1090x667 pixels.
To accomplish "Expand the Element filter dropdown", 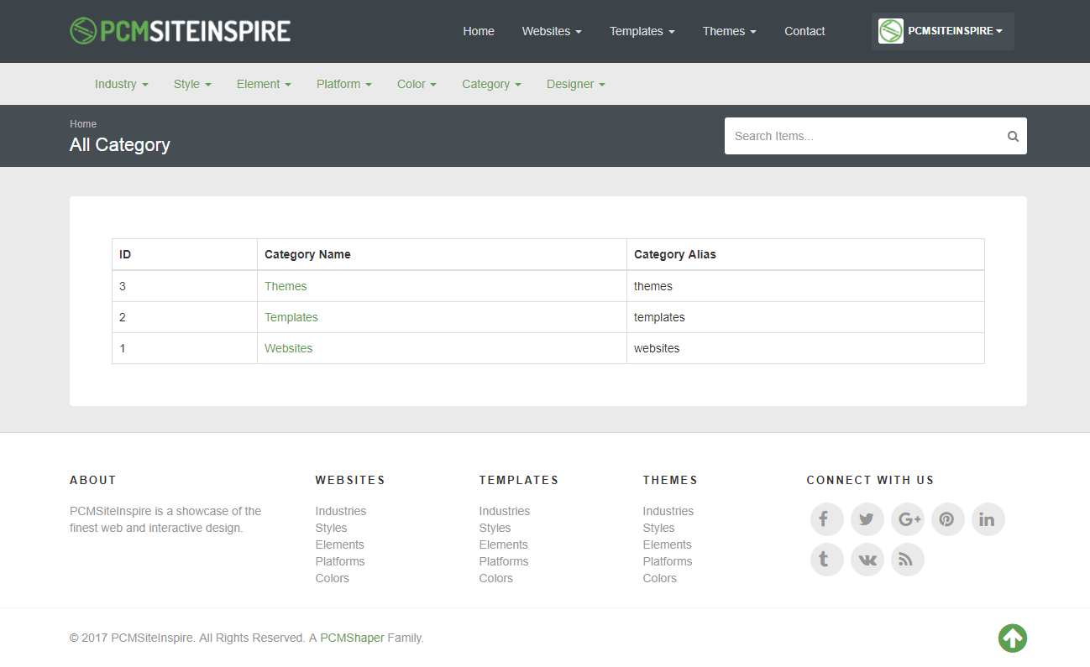I will click(x=264, y=84).
